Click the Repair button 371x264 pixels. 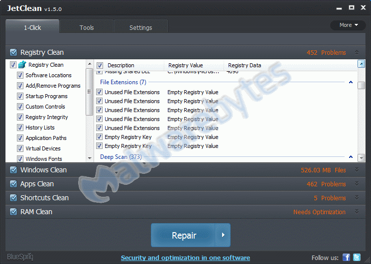[184, 235]
